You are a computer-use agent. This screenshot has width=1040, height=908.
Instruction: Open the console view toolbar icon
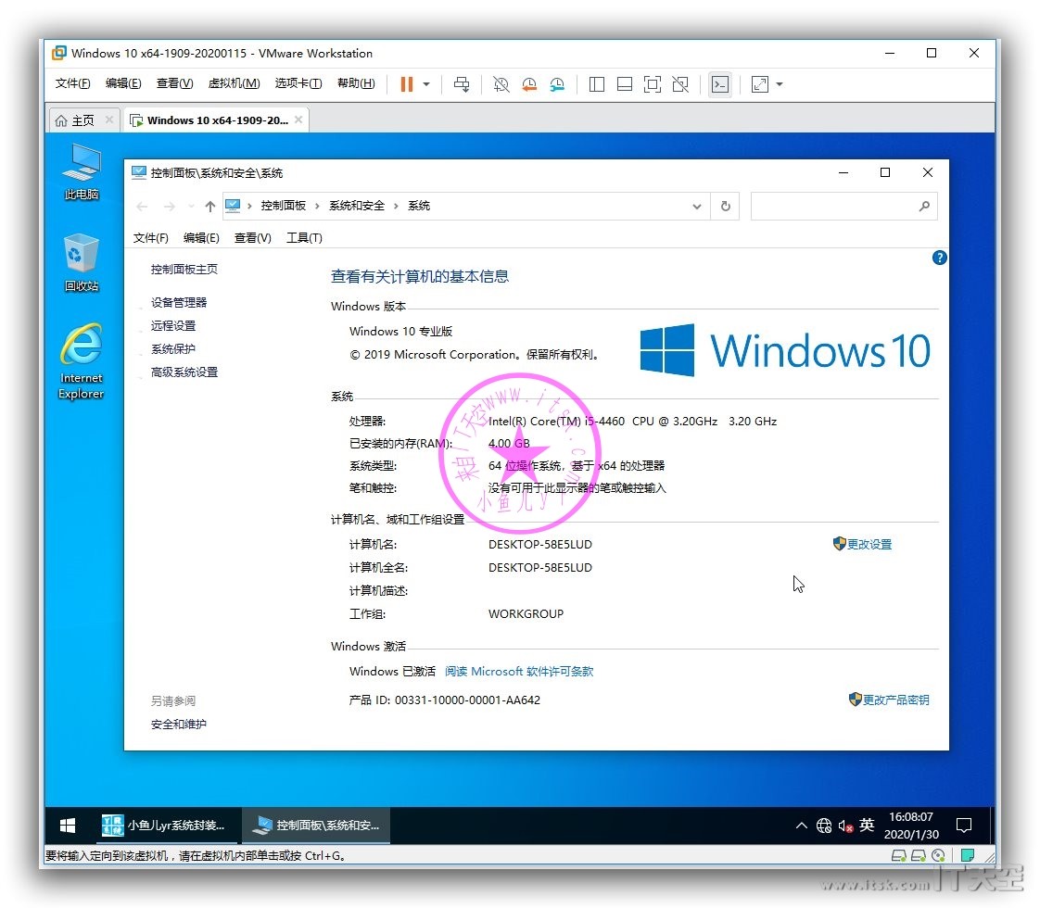719,84
